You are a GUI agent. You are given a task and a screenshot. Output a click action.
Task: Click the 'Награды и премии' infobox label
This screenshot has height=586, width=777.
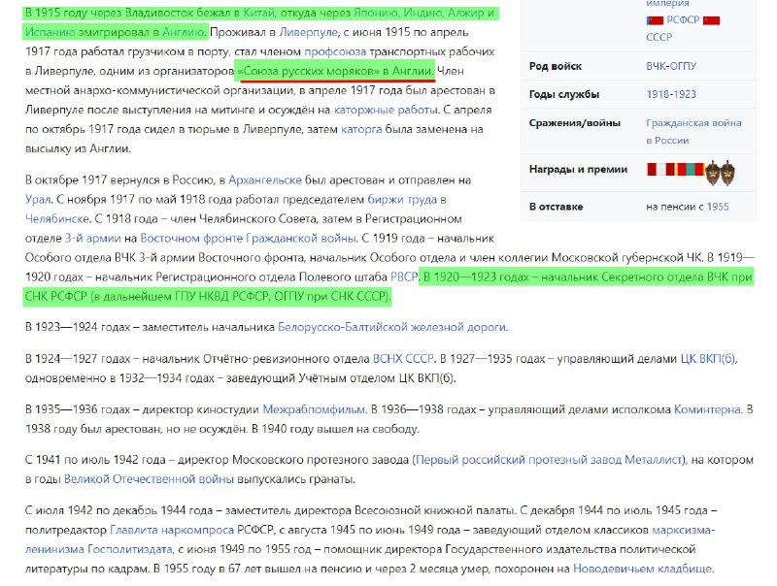(578, 170)
